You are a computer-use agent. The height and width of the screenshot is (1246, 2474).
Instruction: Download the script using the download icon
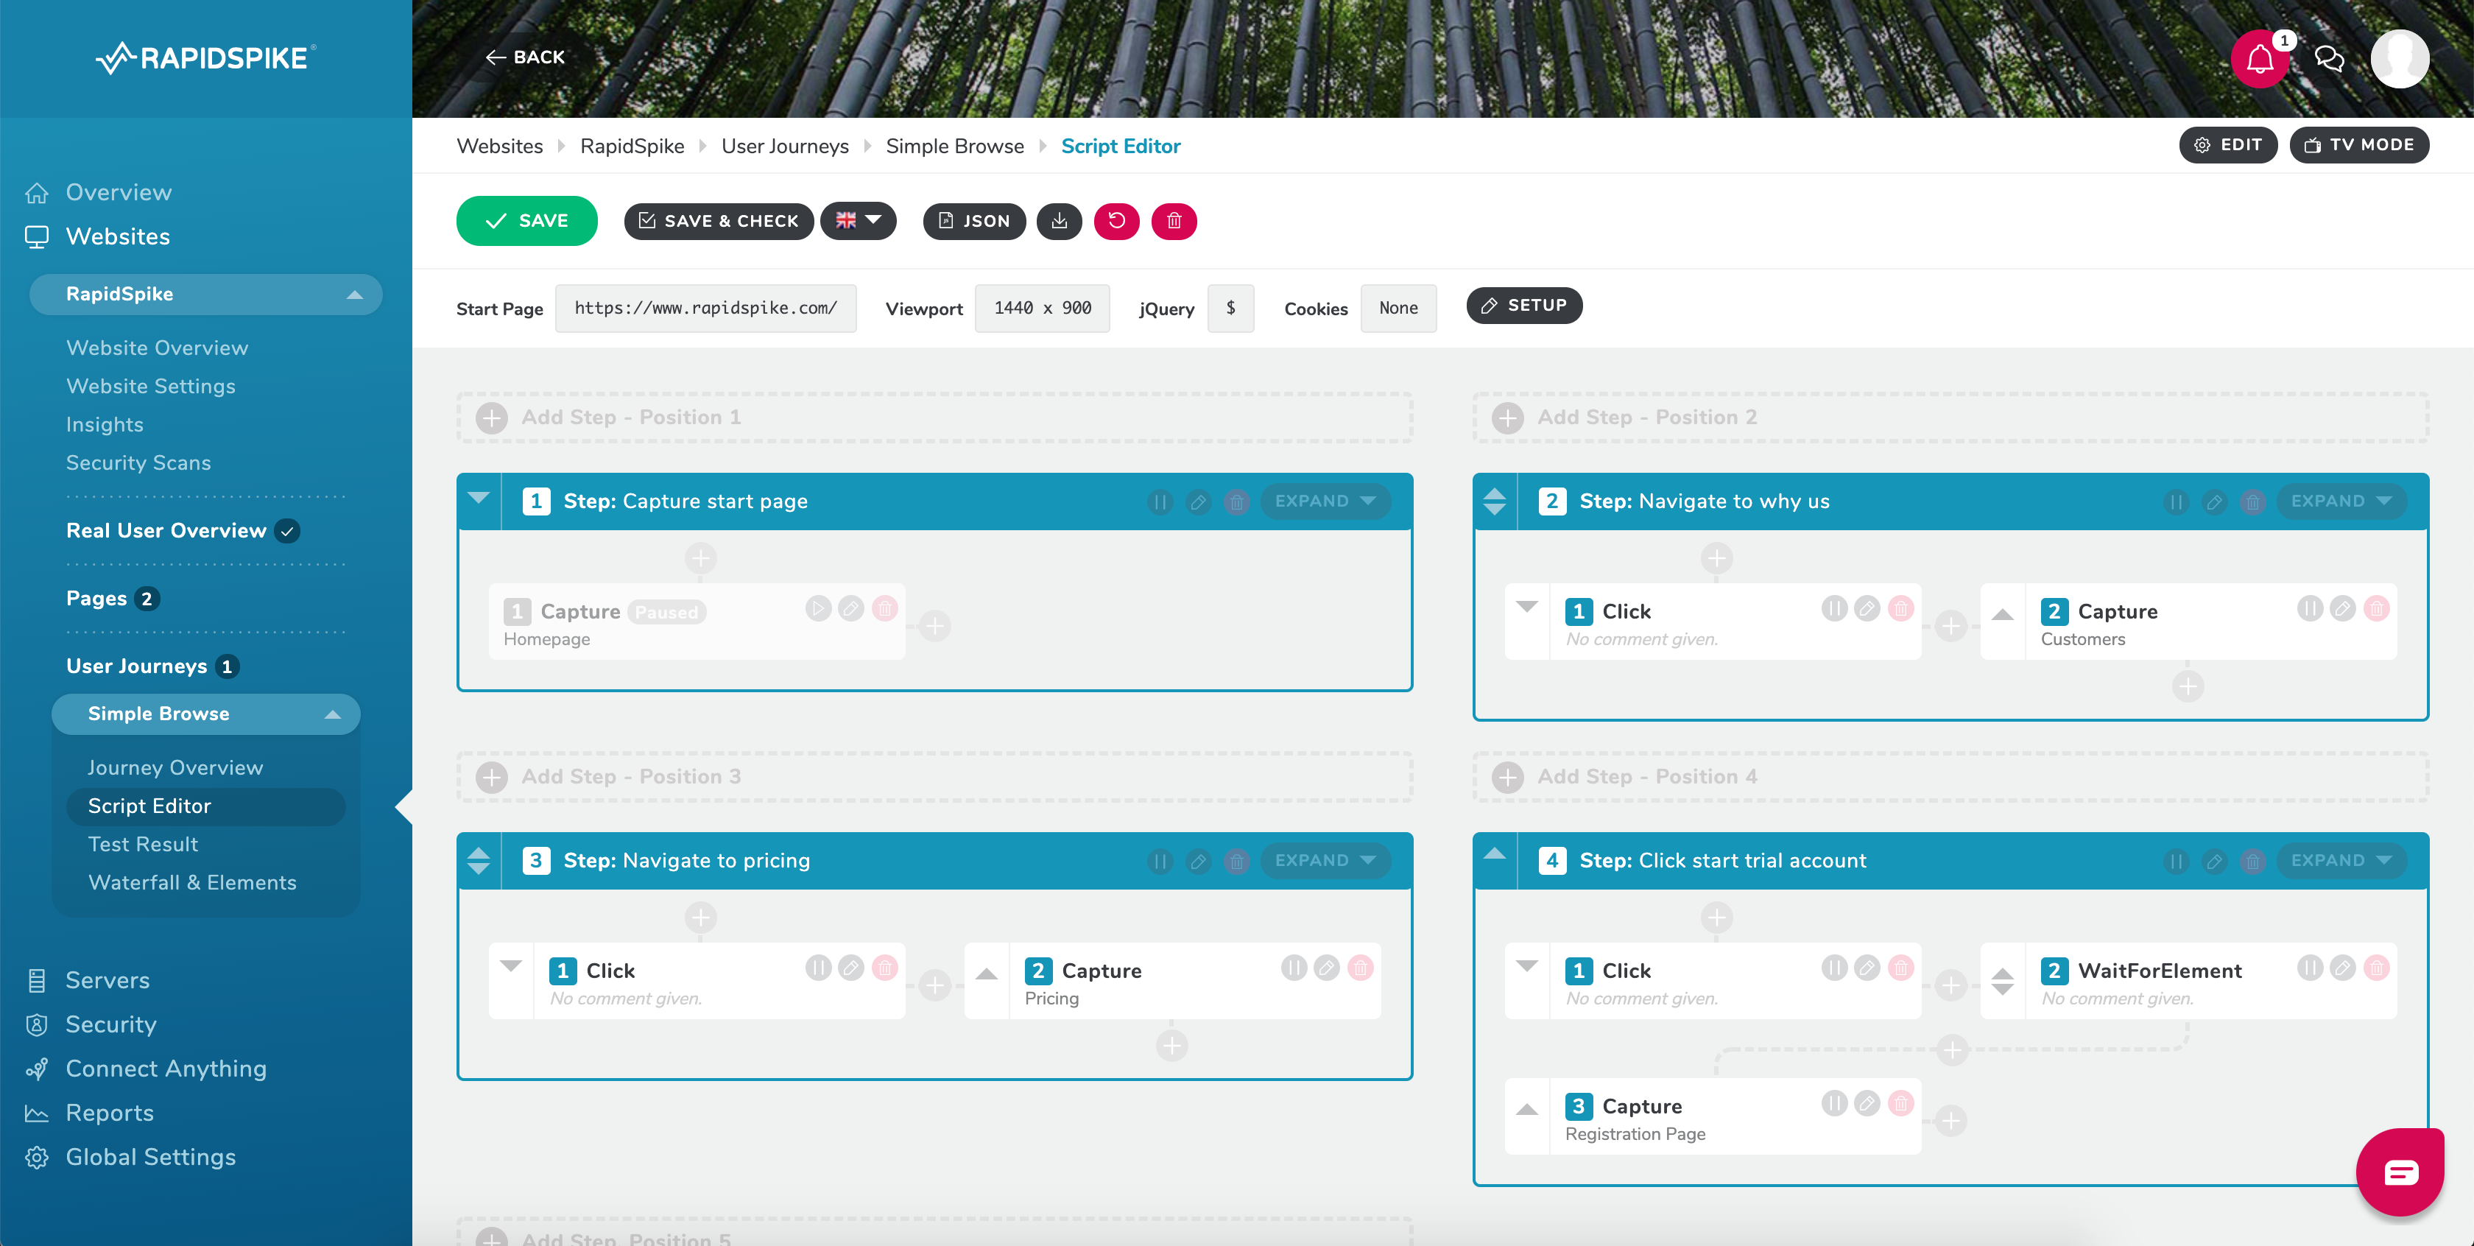[x=1060, y=221]
